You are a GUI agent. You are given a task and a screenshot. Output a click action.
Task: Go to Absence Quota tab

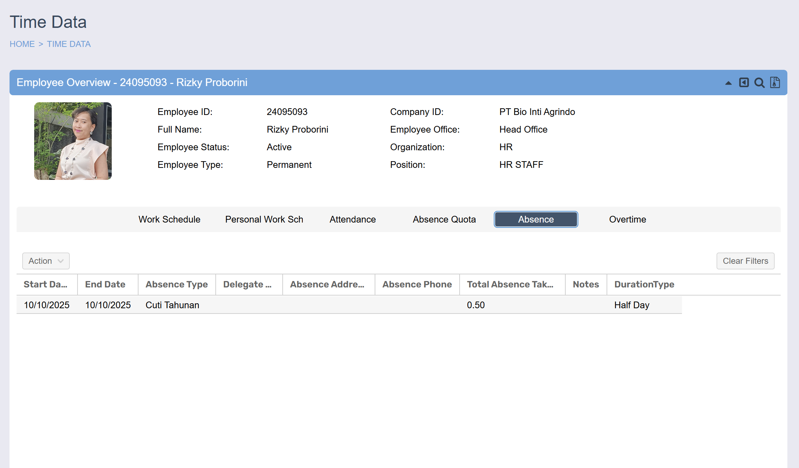tap(444, 219)
